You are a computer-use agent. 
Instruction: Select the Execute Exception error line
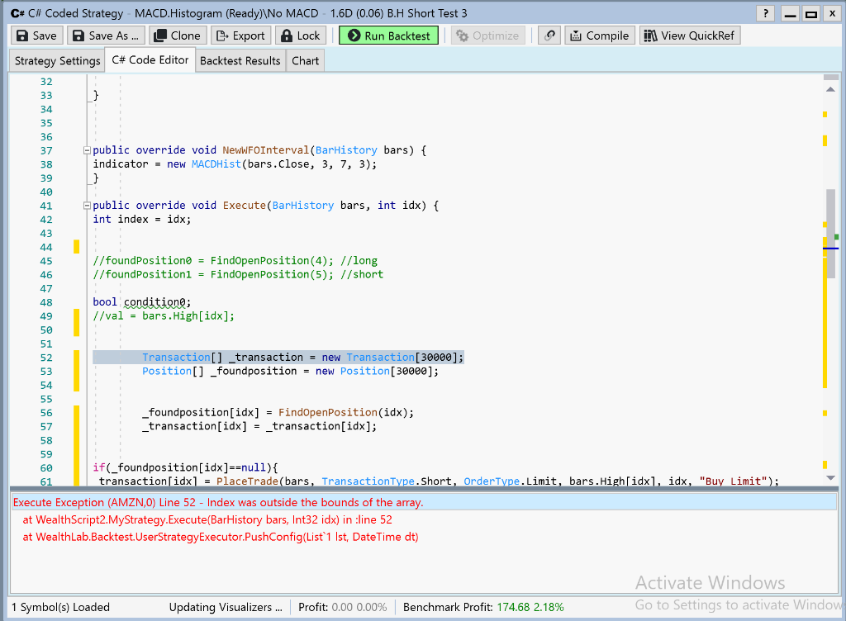tap(218, 502)
